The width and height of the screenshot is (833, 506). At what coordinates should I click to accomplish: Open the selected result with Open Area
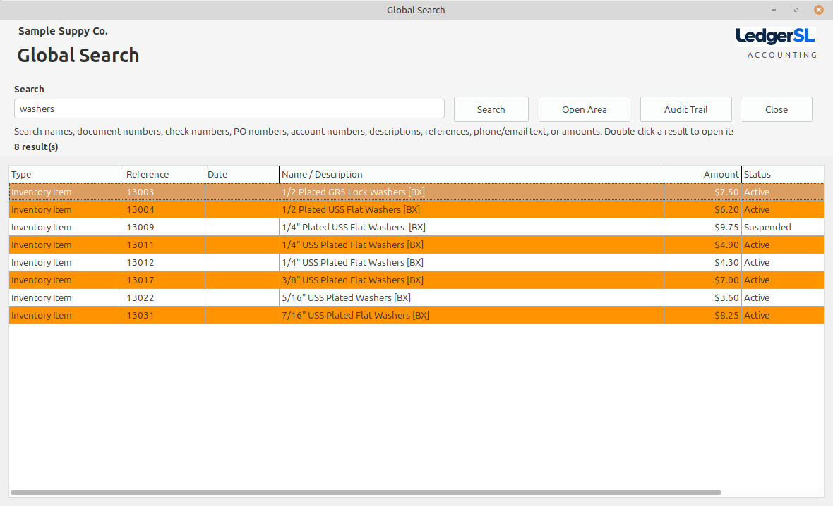click(x=585, y=109)
